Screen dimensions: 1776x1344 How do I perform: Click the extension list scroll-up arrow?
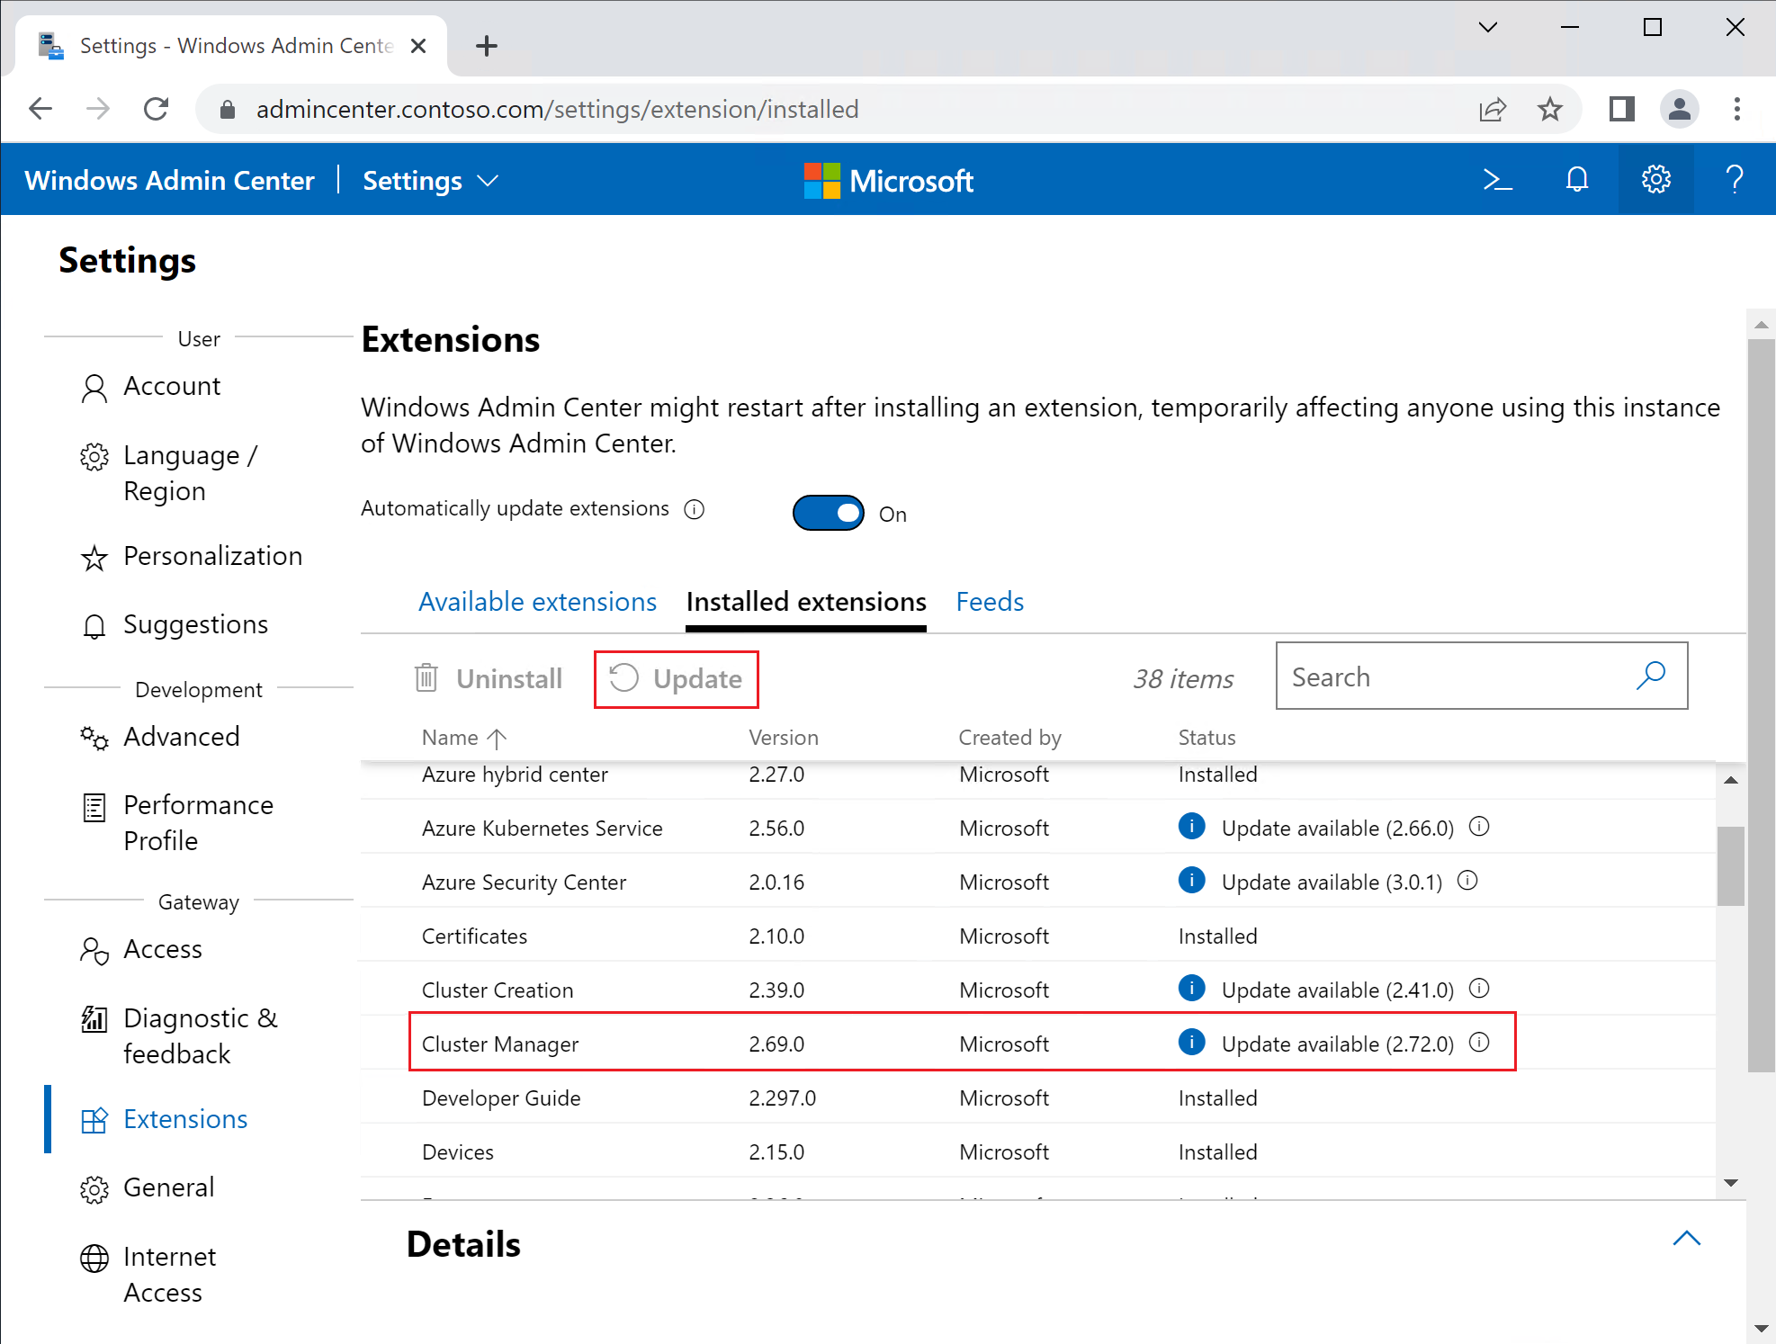tap(1730, 780)
